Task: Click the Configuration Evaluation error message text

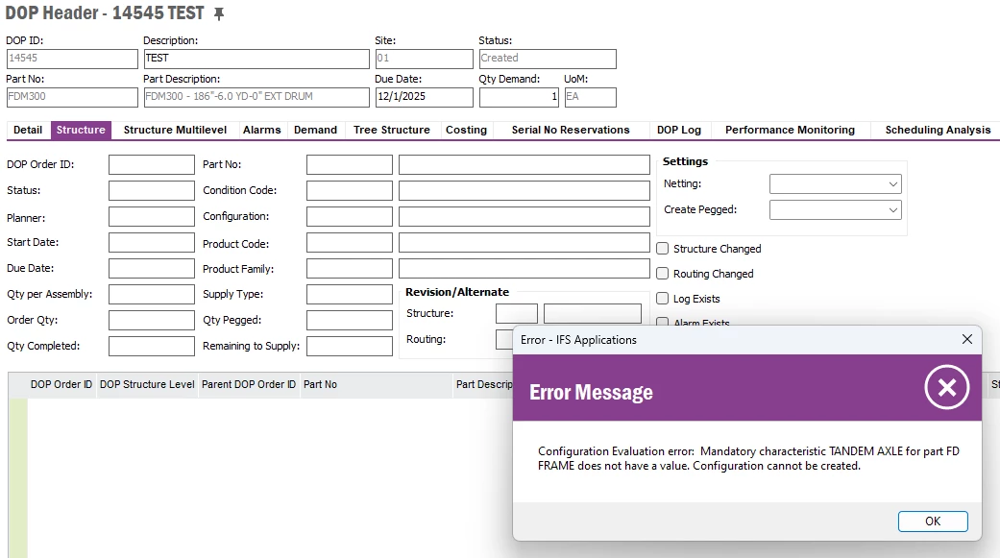Action: click(748, 458)
